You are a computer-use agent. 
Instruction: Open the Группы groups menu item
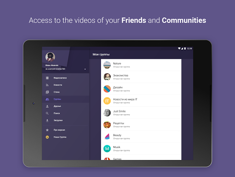point(66,99)
